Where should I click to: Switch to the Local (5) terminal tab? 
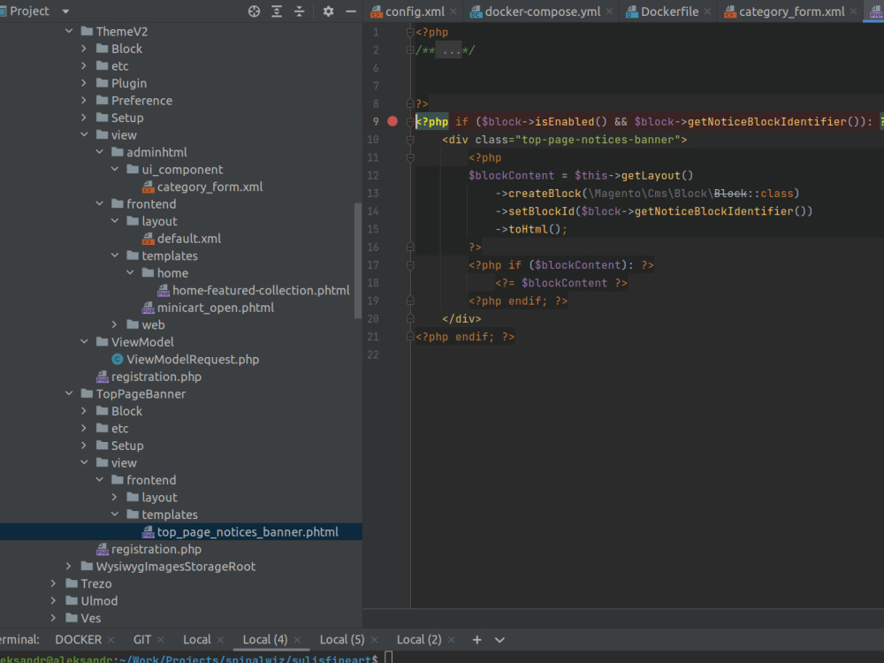coord(341,639)
